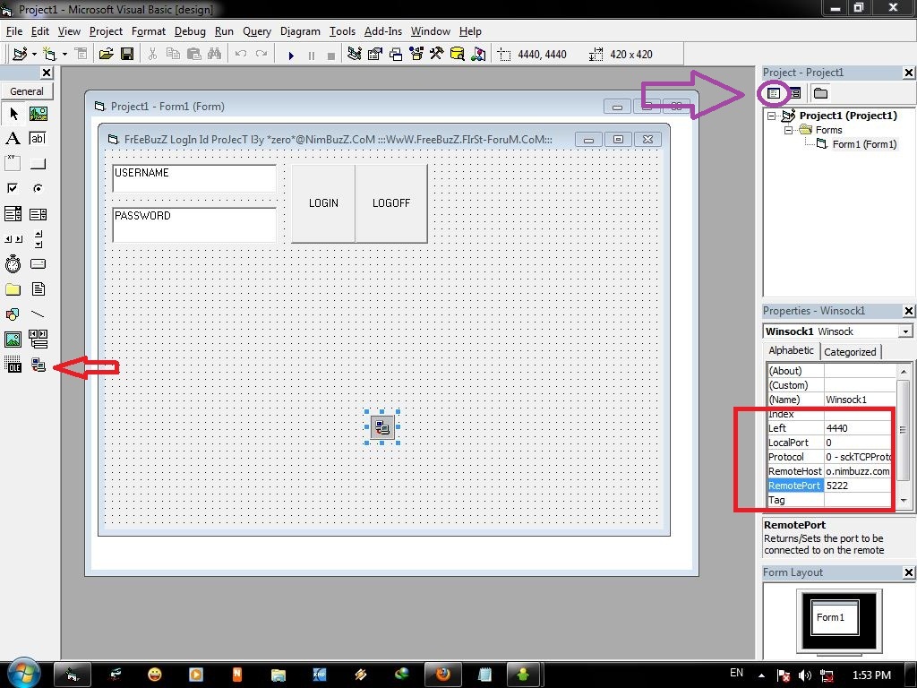The image size is (917, 688).
Task: Select the Line tool in the toolbox
Action: (x=38, y=314)
